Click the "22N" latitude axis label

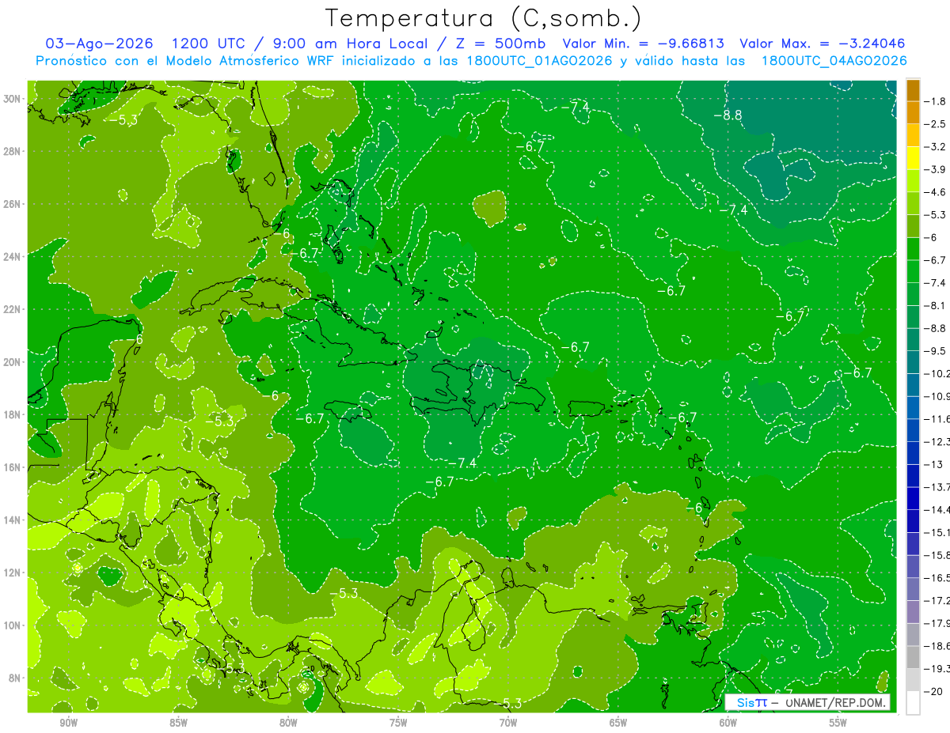(11, 309)
